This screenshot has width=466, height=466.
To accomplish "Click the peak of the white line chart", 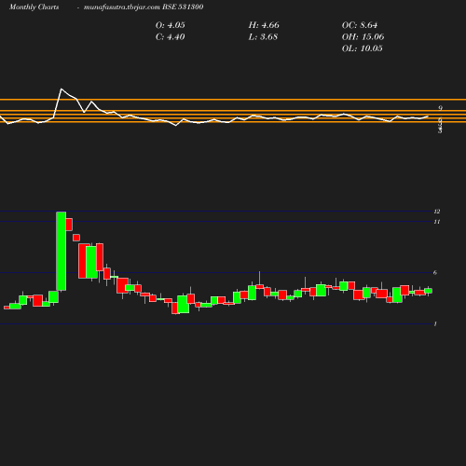I will [62, 89].
